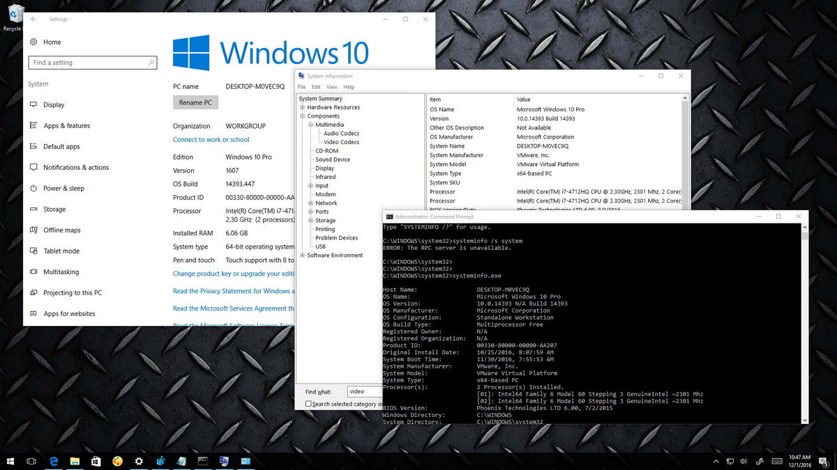This screenshot has height=470, width=837.
Task: Open File Explorer from the taskbar
Action: point(75,461)
